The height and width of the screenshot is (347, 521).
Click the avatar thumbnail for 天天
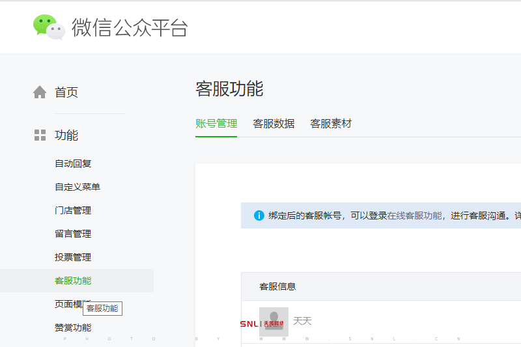[274, 322]
